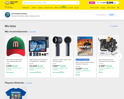Click the 40% OFF label
Viewport: 124px width, 99px height.
pos(15,66)
